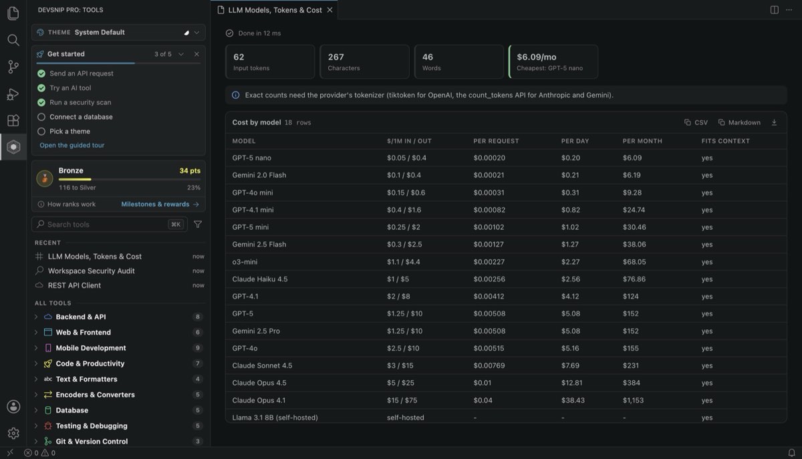802x459 pixels.
Task: Toggle the Send an API request checkmark
Action: [x=41, y=73]
